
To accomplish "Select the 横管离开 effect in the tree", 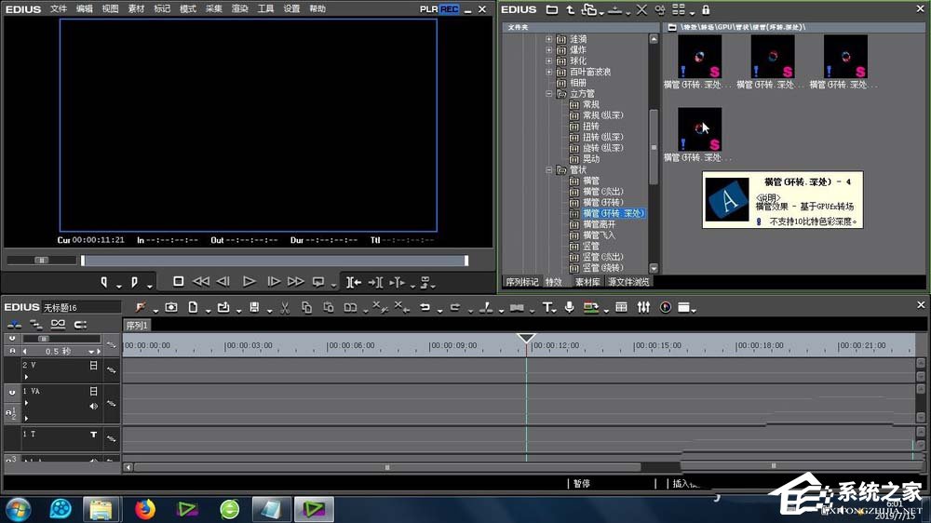I will [599, 224].
